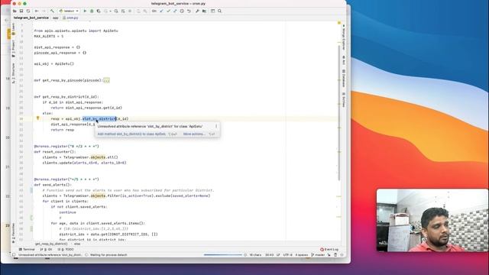Viewport: 489px width, 275px height.
Task: Click the 'else' bottom breadcrumb
Action: tap(77, 244)
